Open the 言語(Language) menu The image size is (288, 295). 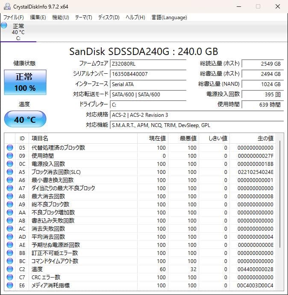pos(169,17)
